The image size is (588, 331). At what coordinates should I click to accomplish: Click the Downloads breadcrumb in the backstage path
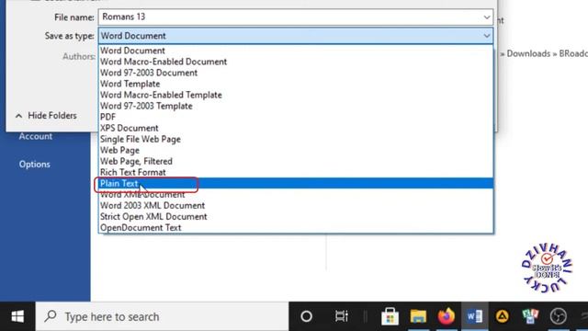(528, 53)
